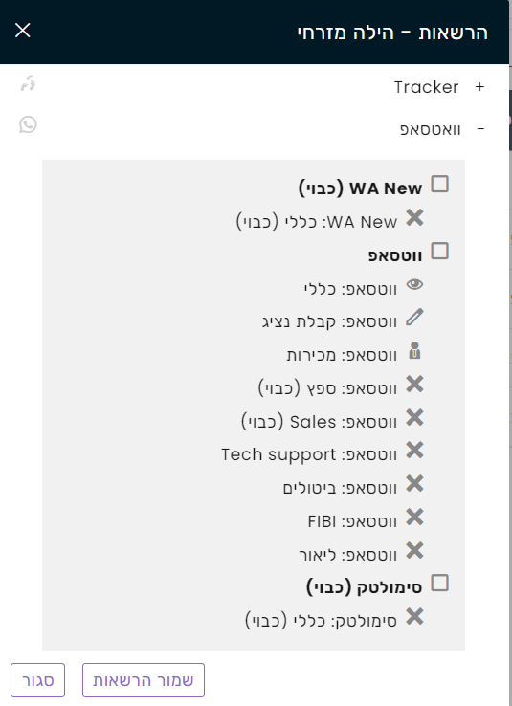The image size is (512, 706).
Task: Click the eye icon beside ווטסאפ: כללי
Action: click(x=414, y=284)
